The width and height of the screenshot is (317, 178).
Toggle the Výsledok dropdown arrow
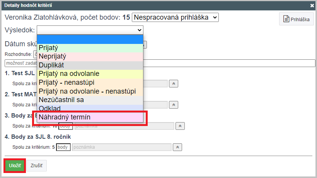[139, 30]
